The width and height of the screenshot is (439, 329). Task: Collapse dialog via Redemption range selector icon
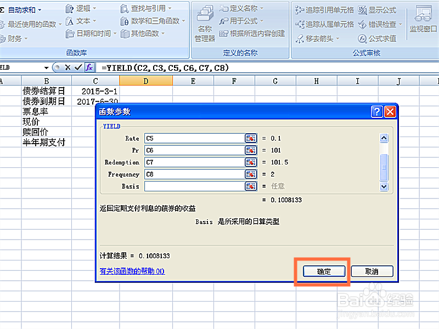pos(251,162)
